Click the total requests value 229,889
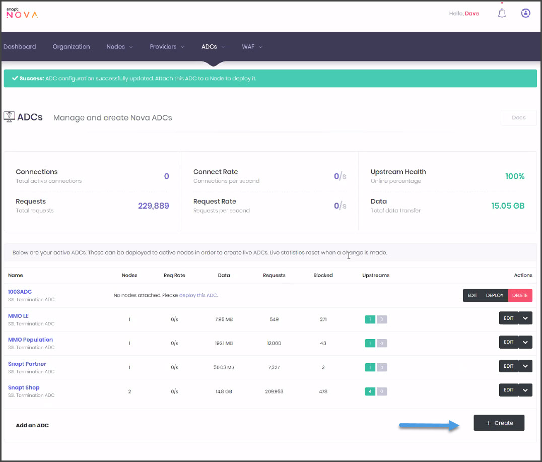Viewport: 542px width, 462px height. click(154, 206)
